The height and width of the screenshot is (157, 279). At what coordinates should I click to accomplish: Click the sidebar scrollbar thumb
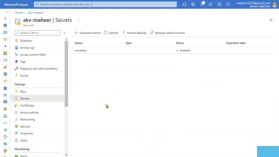(x=66, y=74)
